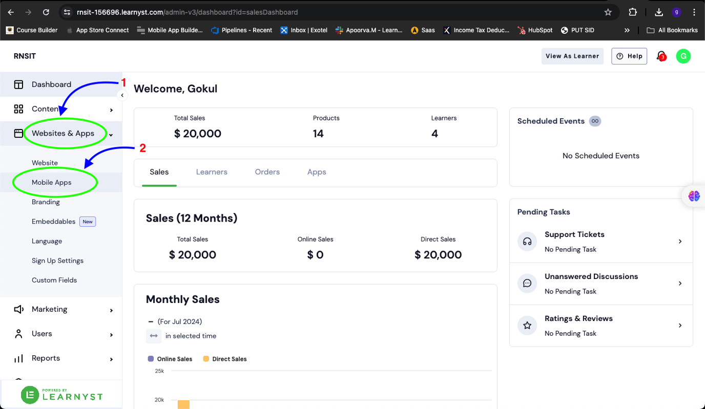Click the View As Learner button
The image size is (705, 409).
click(572, 56)
